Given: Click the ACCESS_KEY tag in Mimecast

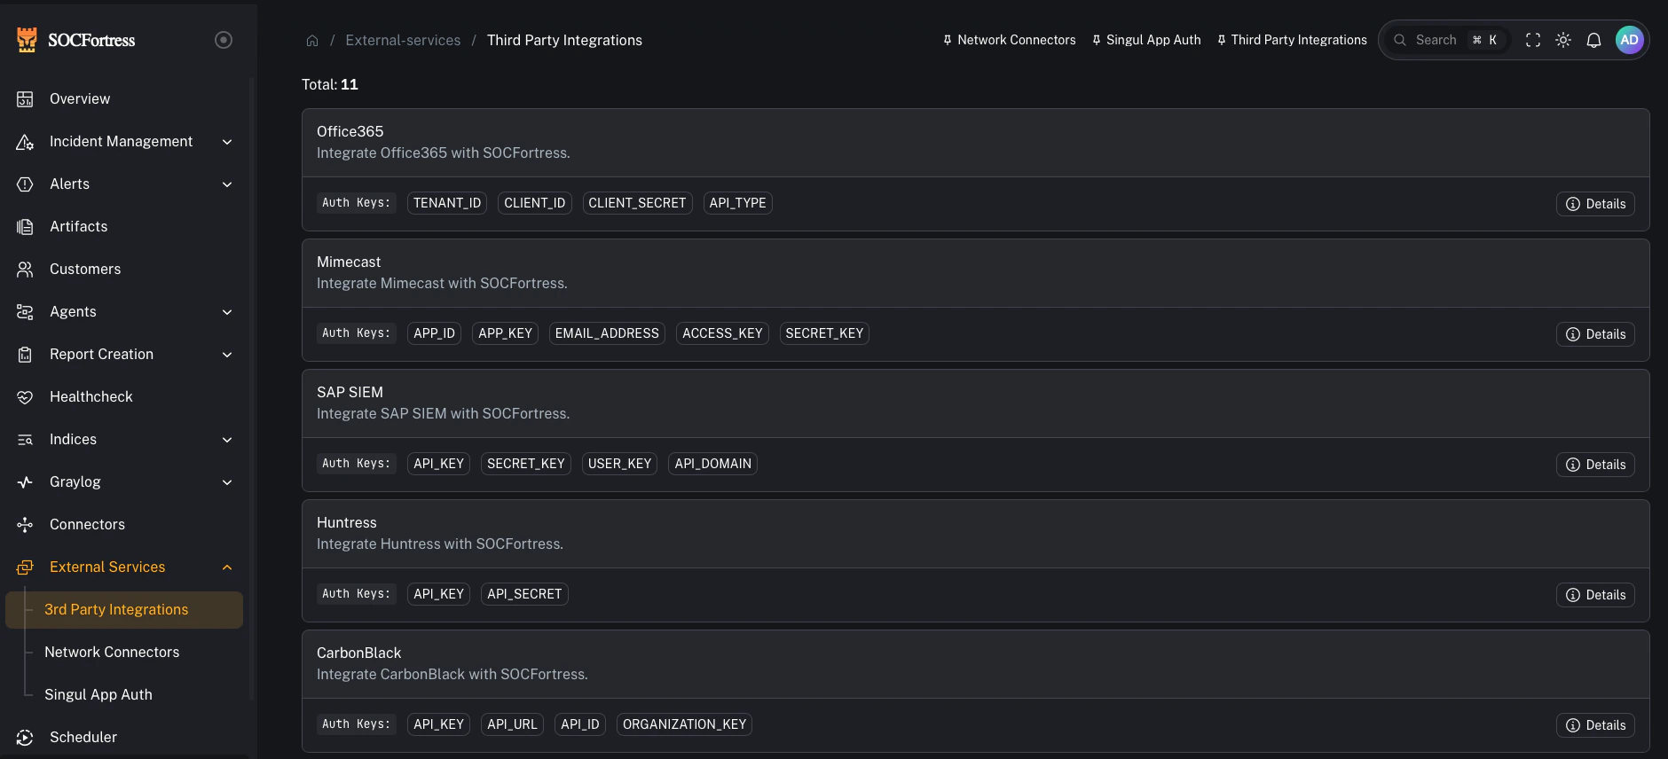Looking at the screenshot, I should [722, 333].
